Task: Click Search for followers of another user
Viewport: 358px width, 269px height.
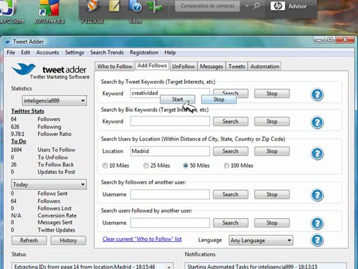Action: (230, 194)
